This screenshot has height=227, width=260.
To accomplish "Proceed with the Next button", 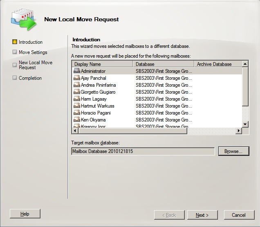I will coord(202,215).
